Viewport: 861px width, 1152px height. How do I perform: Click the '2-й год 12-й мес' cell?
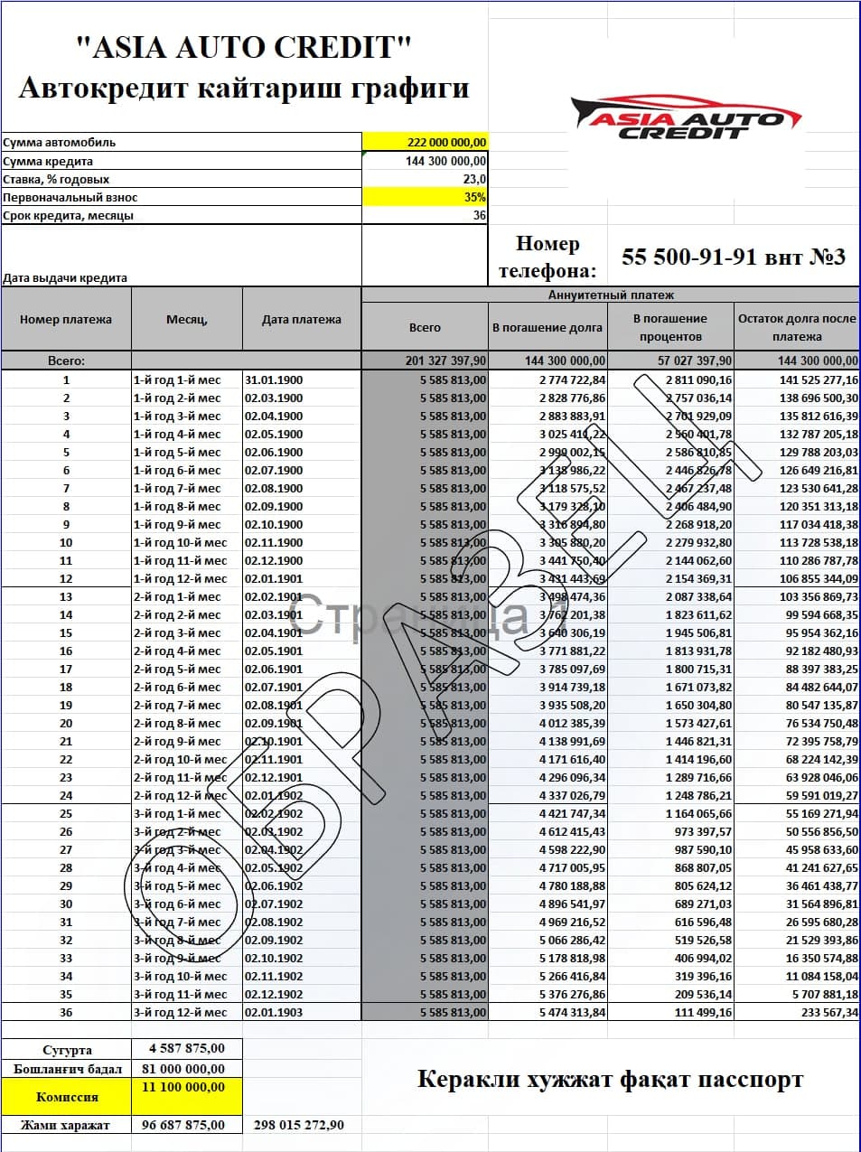pos(187,795)
